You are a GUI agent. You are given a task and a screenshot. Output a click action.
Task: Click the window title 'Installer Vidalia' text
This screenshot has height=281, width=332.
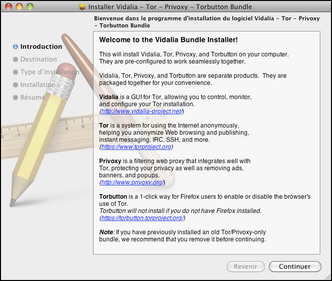pyautogui.click(x=170, y=7)
